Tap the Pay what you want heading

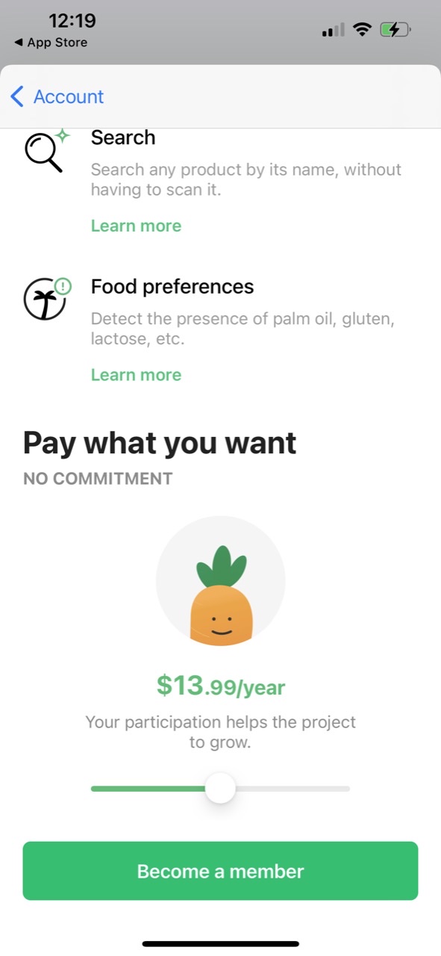point(159,442)
